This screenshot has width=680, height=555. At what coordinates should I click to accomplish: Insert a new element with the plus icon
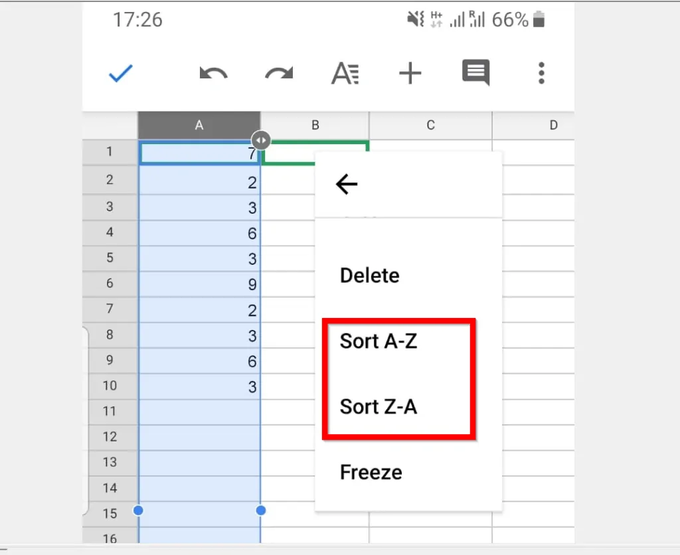point(410,74)
